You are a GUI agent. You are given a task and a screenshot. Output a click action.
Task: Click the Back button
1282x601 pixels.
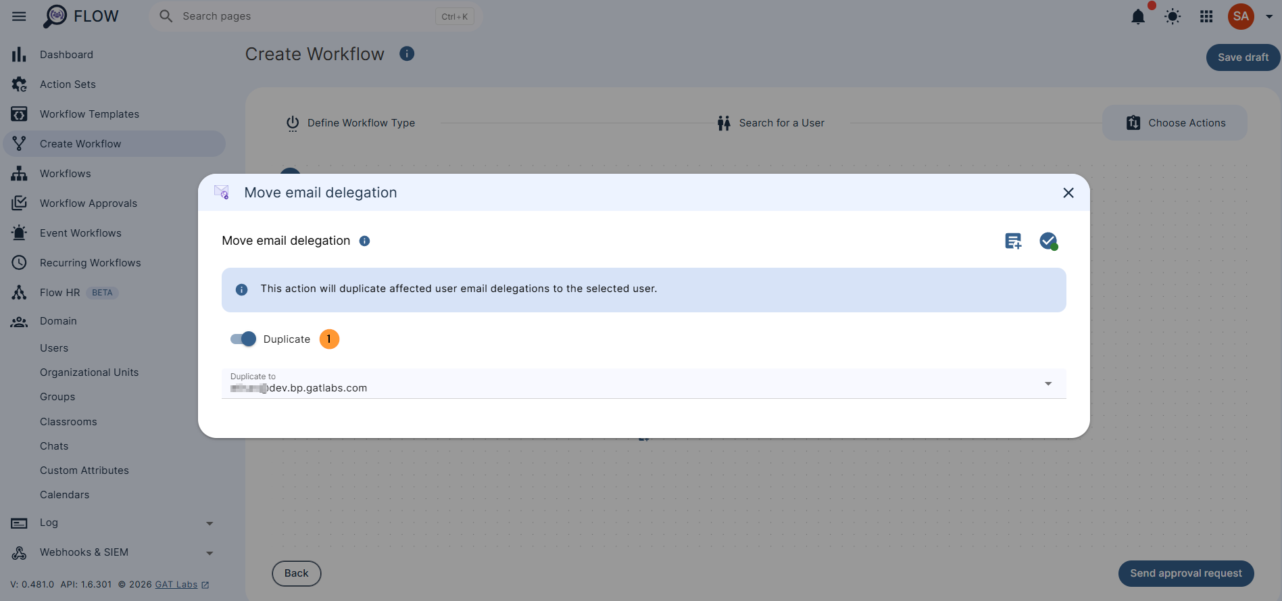click(296, 573)
